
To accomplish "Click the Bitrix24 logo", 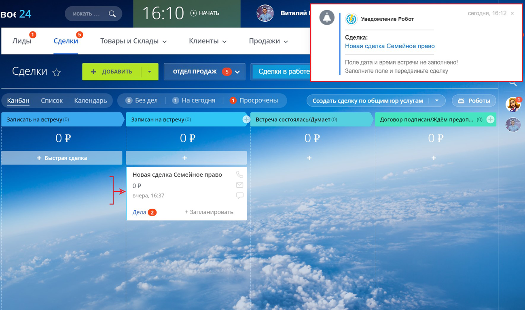I will tap(16, 14).
